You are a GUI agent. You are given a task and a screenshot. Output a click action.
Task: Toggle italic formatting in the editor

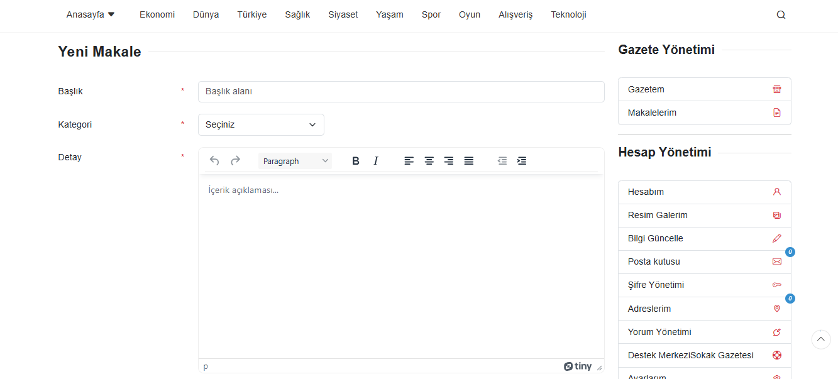coord(376,161)
